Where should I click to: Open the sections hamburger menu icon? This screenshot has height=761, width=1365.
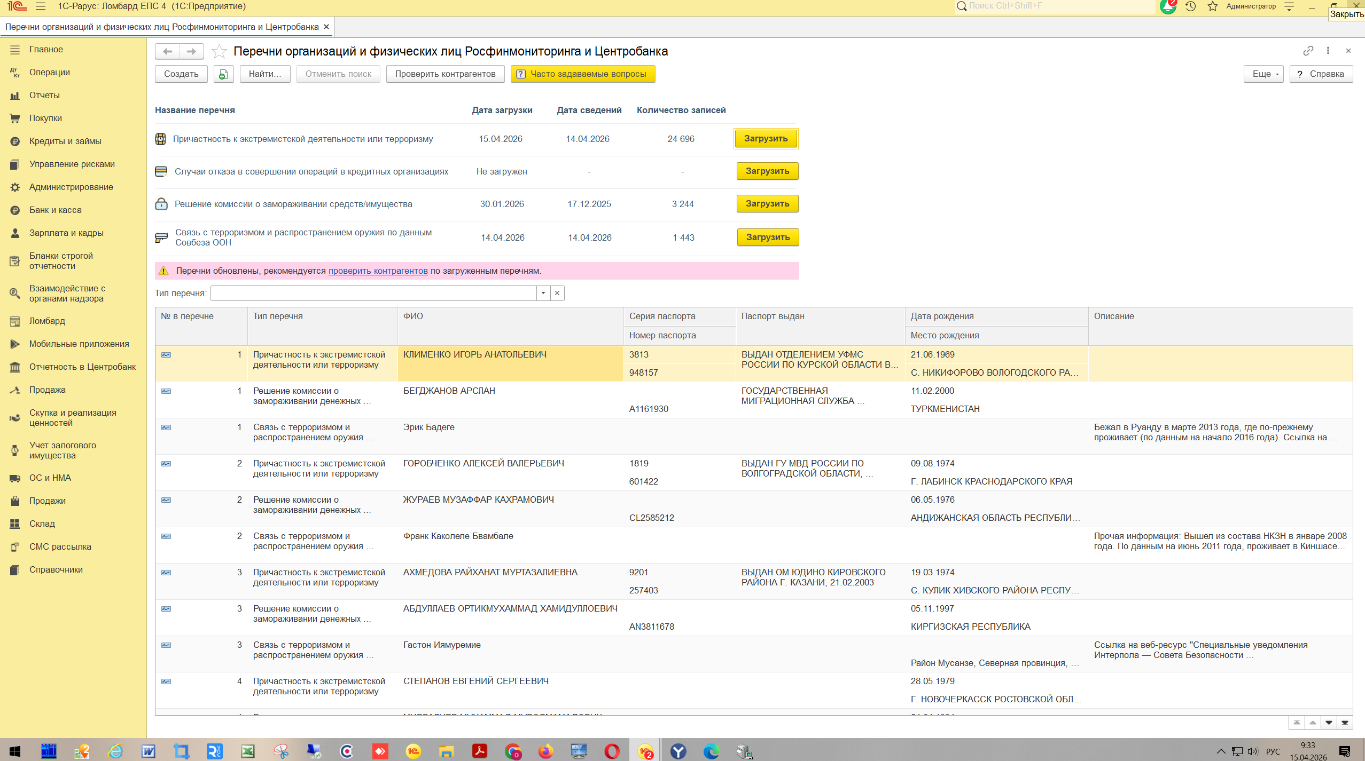pos(41,6)
